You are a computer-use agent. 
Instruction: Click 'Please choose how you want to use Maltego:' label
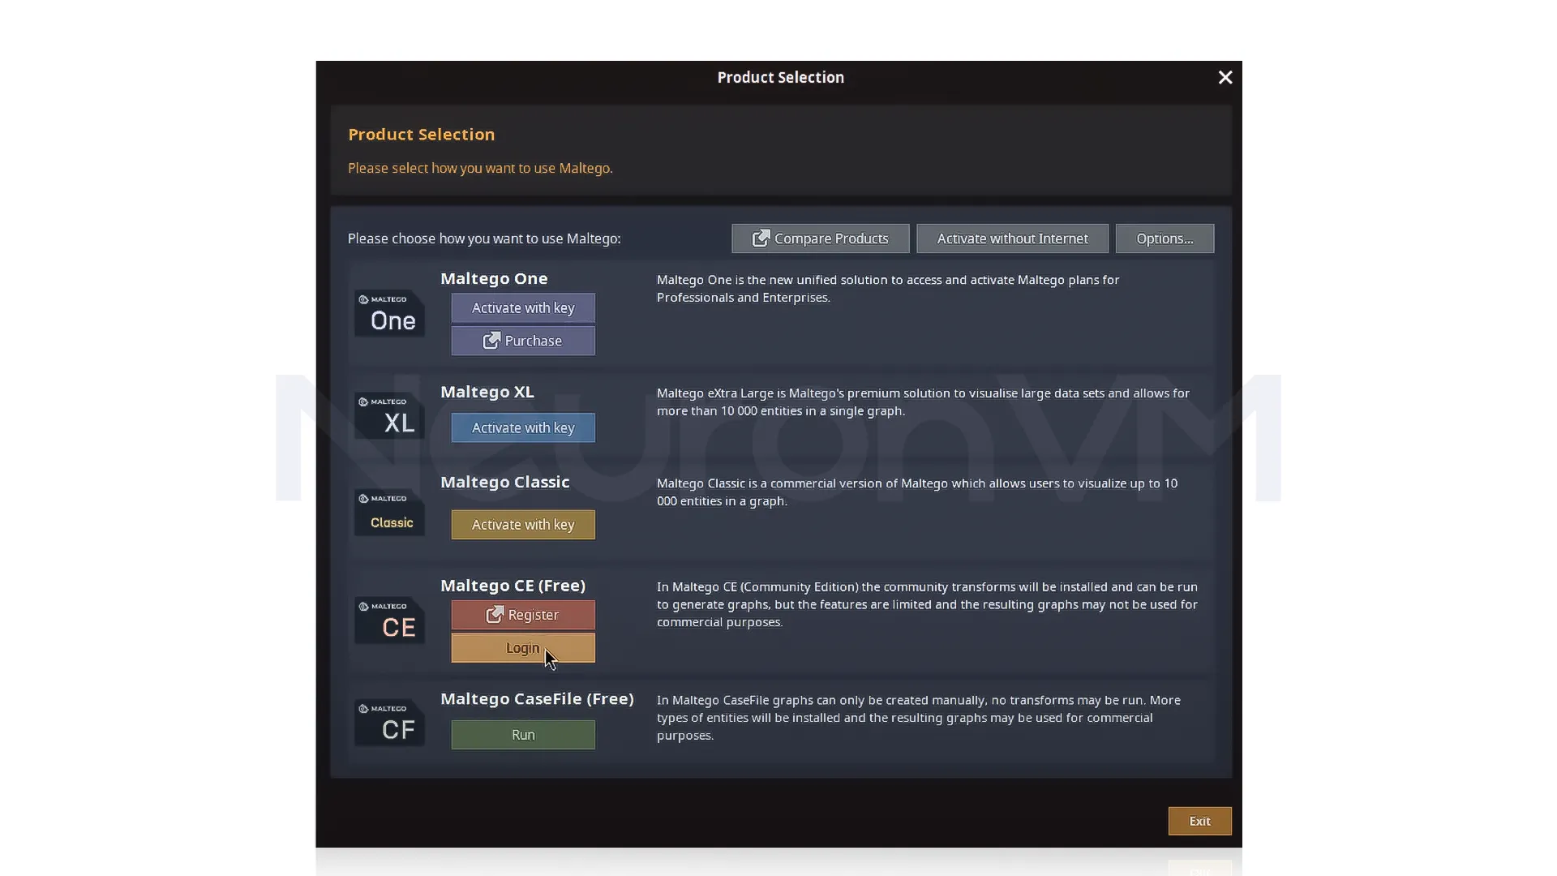point(484,238)
